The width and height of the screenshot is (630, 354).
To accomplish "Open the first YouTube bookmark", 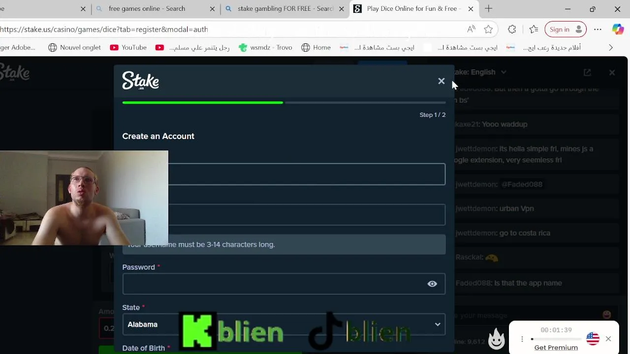I will tap(128, 48).
